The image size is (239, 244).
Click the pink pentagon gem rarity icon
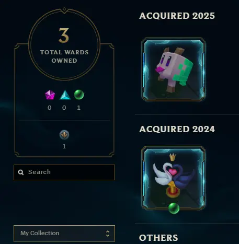(50, 95)
